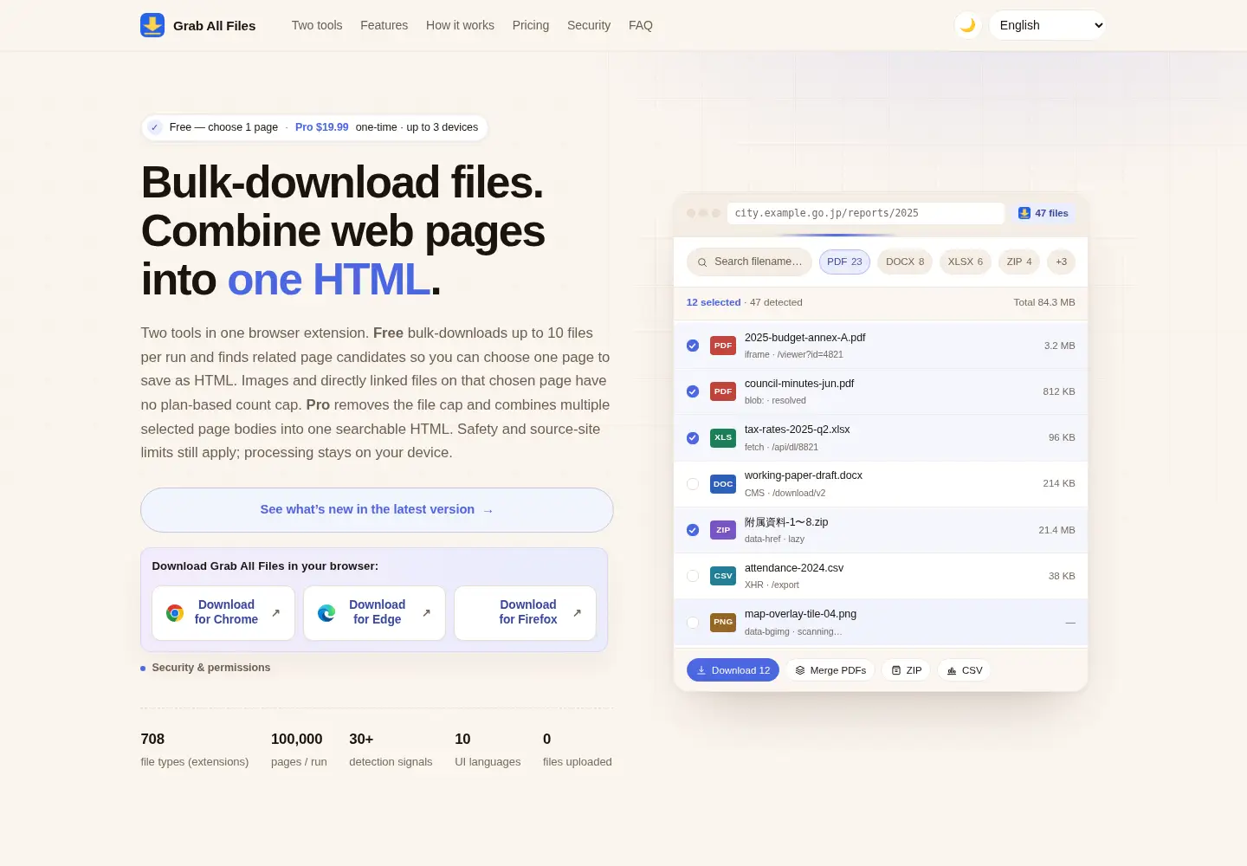Click the CSV file type icon
The image size is (1247, 866).
723,576
